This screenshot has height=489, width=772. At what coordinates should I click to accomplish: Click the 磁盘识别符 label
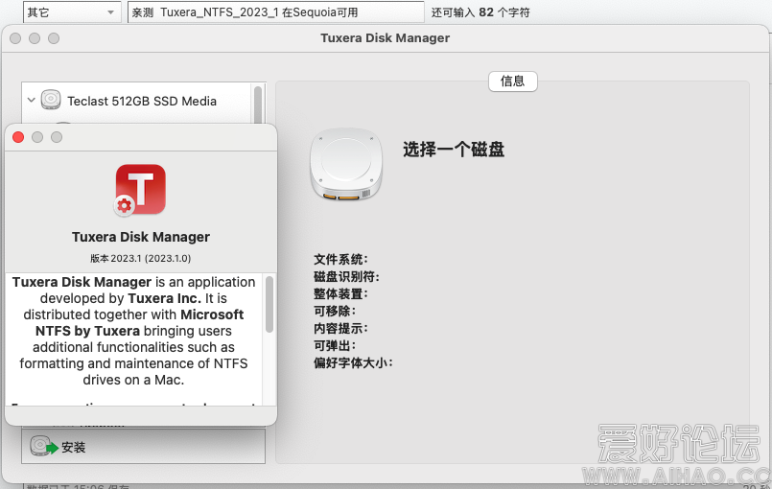point(346,277)
